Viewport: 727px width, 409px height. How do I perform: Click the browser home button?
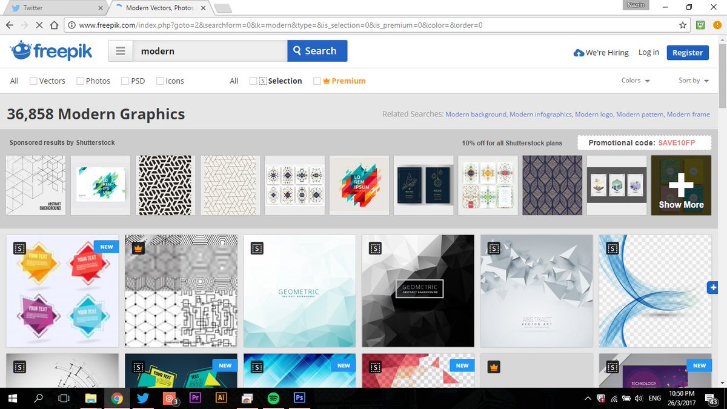point(55,25)
